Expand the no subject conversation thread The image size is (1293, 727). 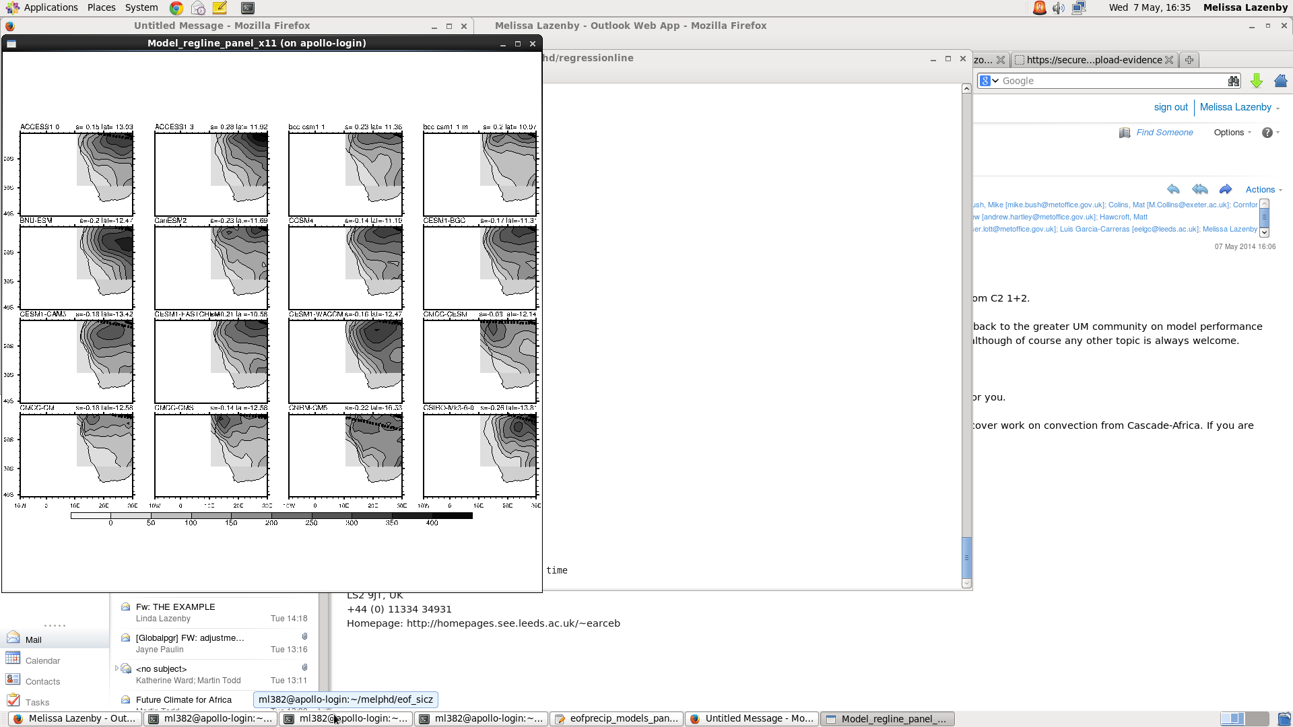tap(117, 668)
